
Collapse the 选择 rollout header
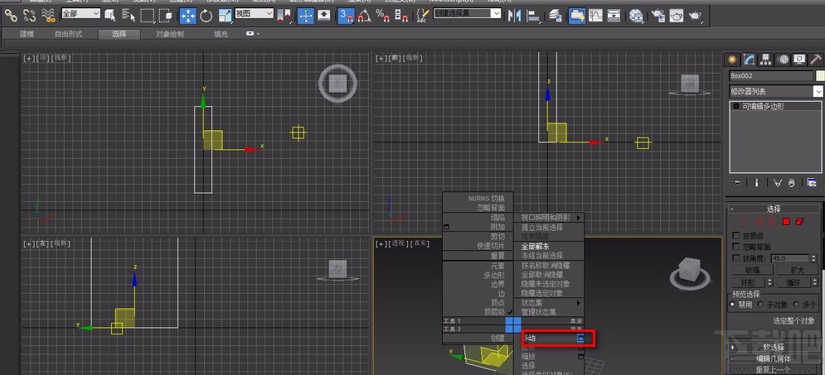[774, 209]
